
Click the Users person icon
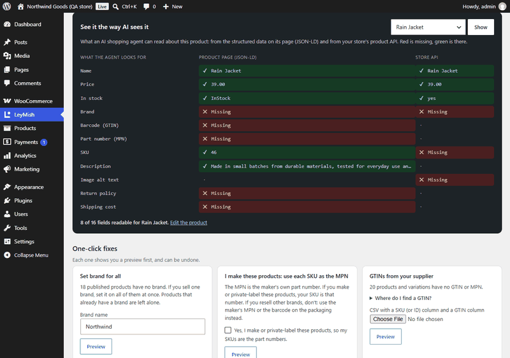pyautogui.click(x=7, y=214)
